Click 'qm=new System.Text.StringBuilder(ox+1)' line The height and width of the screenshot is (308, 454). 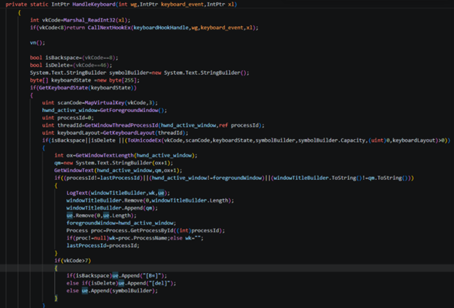(x=113, y=163)
